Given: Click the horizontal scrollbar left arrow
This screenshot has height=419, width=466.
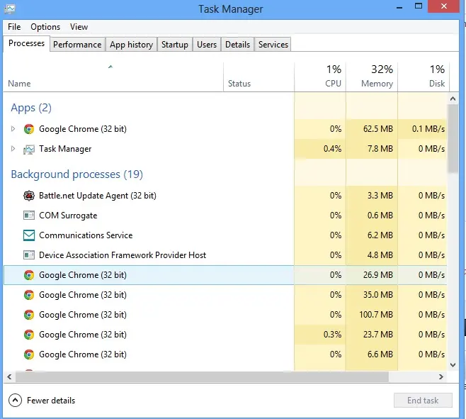Looking at the screenshot, I should pos(9,376).
